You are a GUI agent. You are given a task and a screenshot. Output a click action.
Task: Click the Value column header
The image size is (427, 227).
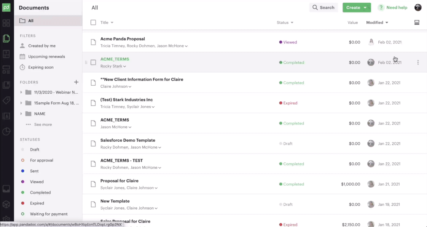[353, 23]
